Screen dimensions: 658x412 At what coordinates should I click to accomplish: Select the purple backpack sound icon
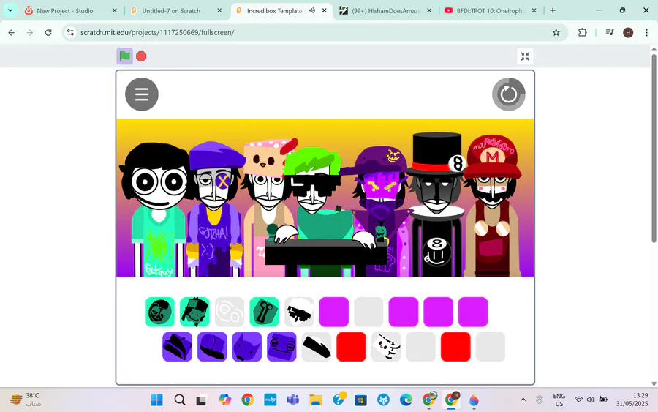178,346
